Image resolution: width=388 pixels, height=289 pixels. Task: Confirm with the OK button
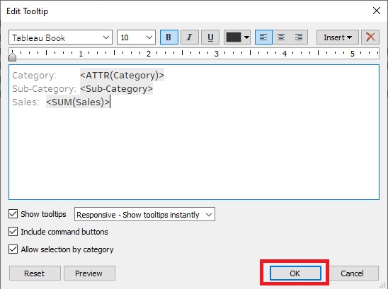point(295,273)
